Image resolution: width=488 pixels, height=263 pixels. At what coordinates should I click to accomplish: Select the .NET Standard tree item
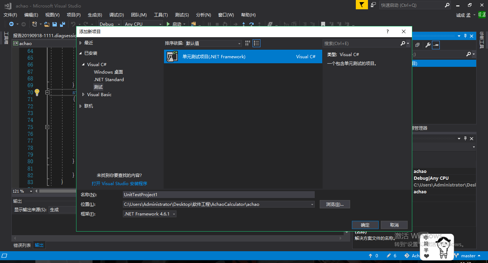tap(109, 80)
